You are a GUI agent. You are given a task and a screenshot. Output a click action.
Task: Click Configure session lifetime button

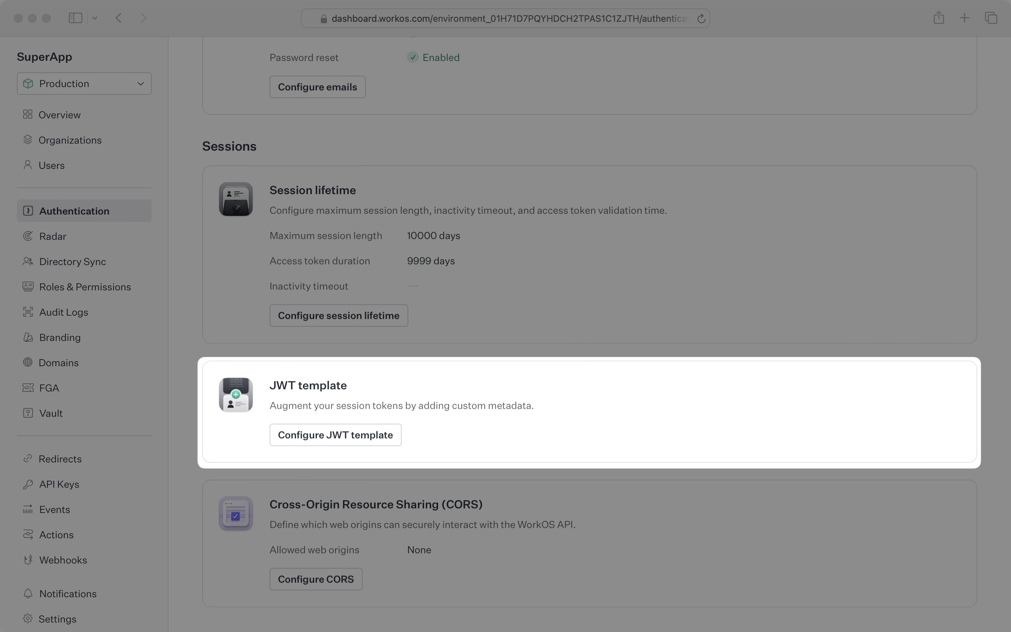[338, 315]
